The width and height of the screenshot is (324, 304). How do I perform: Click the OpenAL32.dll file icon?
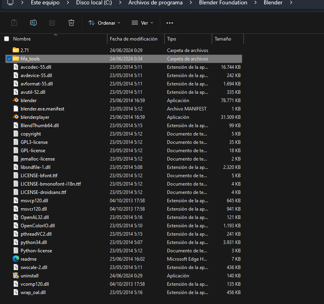coord(16,217)
